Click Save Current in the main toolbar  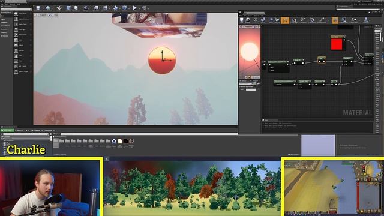coord(38,8)
